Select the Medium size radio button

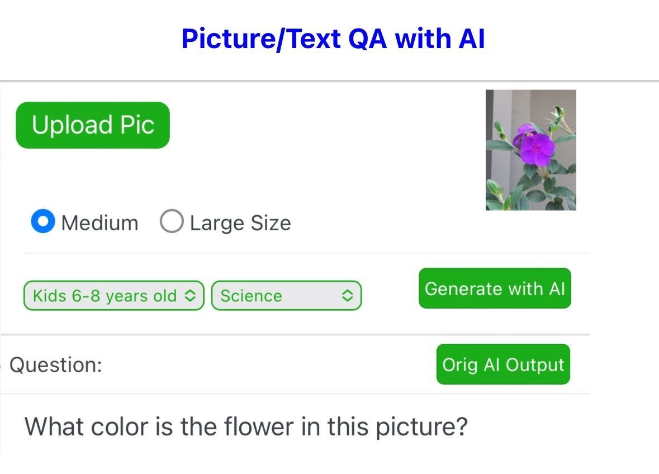pyautogui.click(x=43, y=222)
